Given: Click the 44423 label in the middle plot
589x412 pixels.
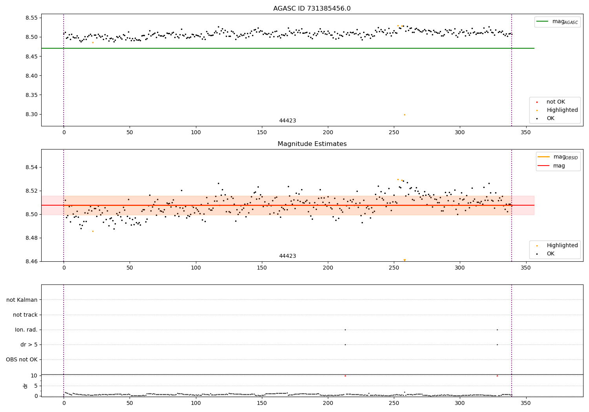Looking at the screenshot, I should [x=287, y=256].
